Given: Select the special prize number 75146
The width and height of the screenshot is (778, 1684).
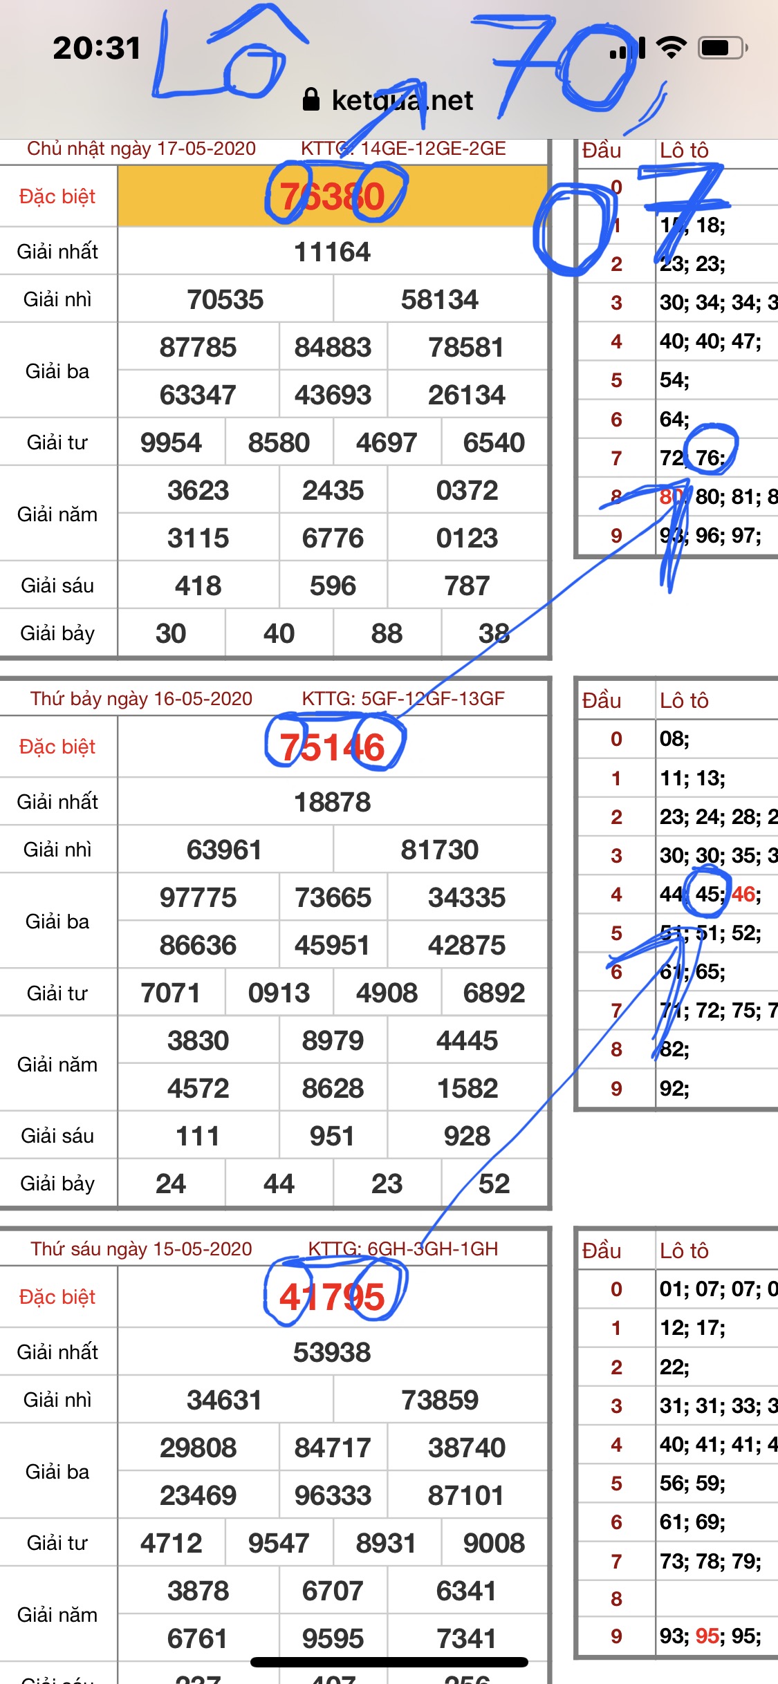Looking at the screenshot, I should [x=332, y=747].
